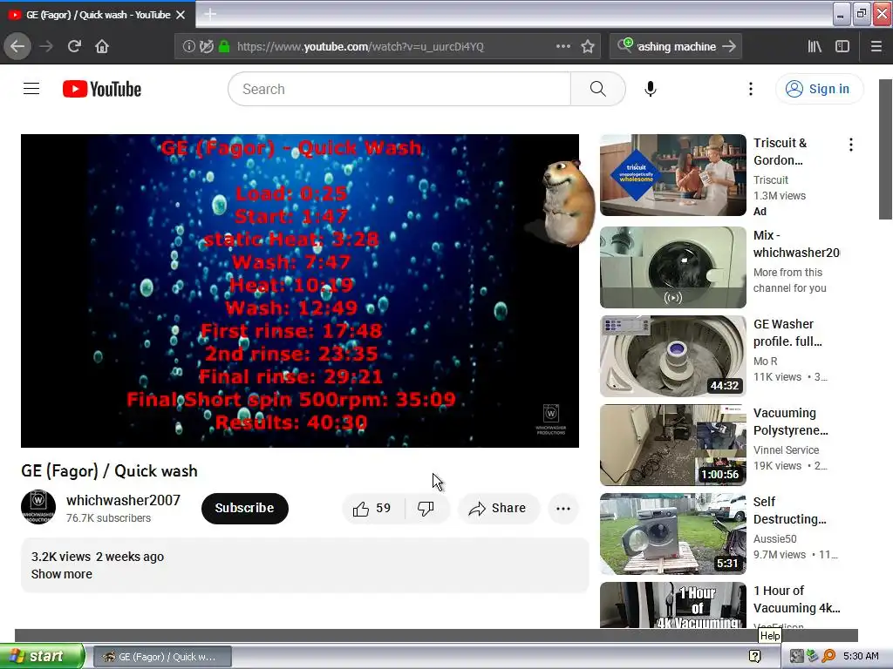This screenshot has width=893, height=669.
Task: Click the tracking protection shield icon
Action: 207,47
